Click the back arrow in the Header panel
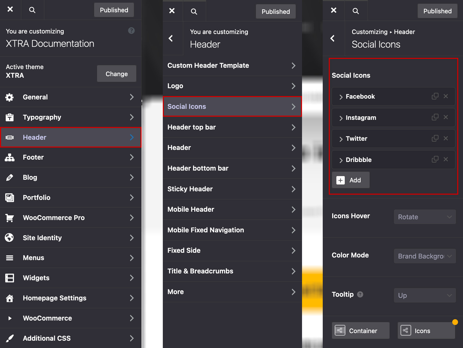 click(171, 38)
